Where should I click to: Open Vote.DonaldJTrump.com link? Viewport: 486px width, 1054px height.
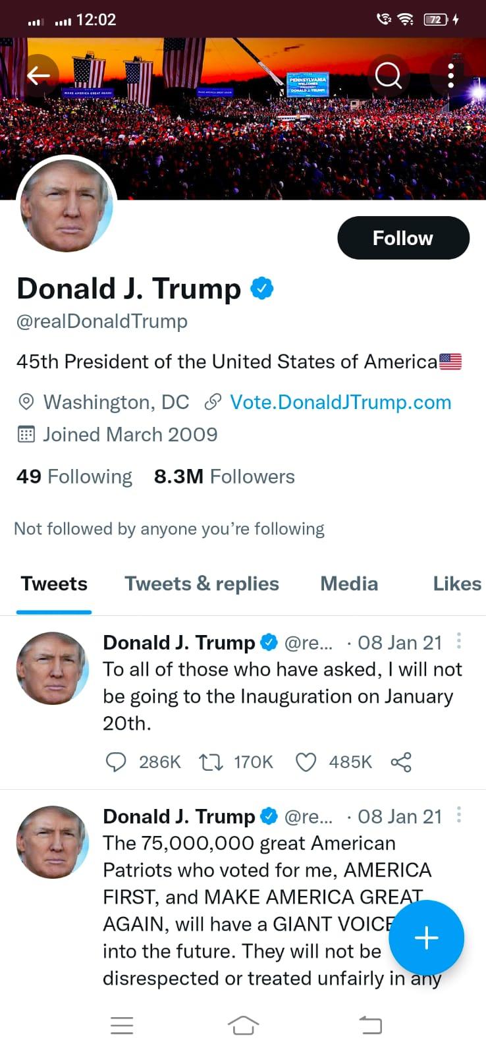(x=340, y=402)
